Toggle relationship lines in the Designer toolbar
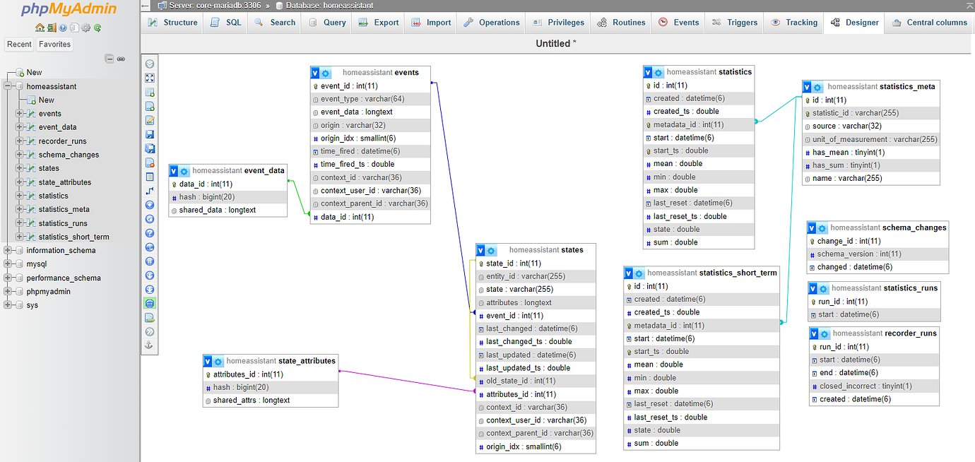 [x=149, y=302]
